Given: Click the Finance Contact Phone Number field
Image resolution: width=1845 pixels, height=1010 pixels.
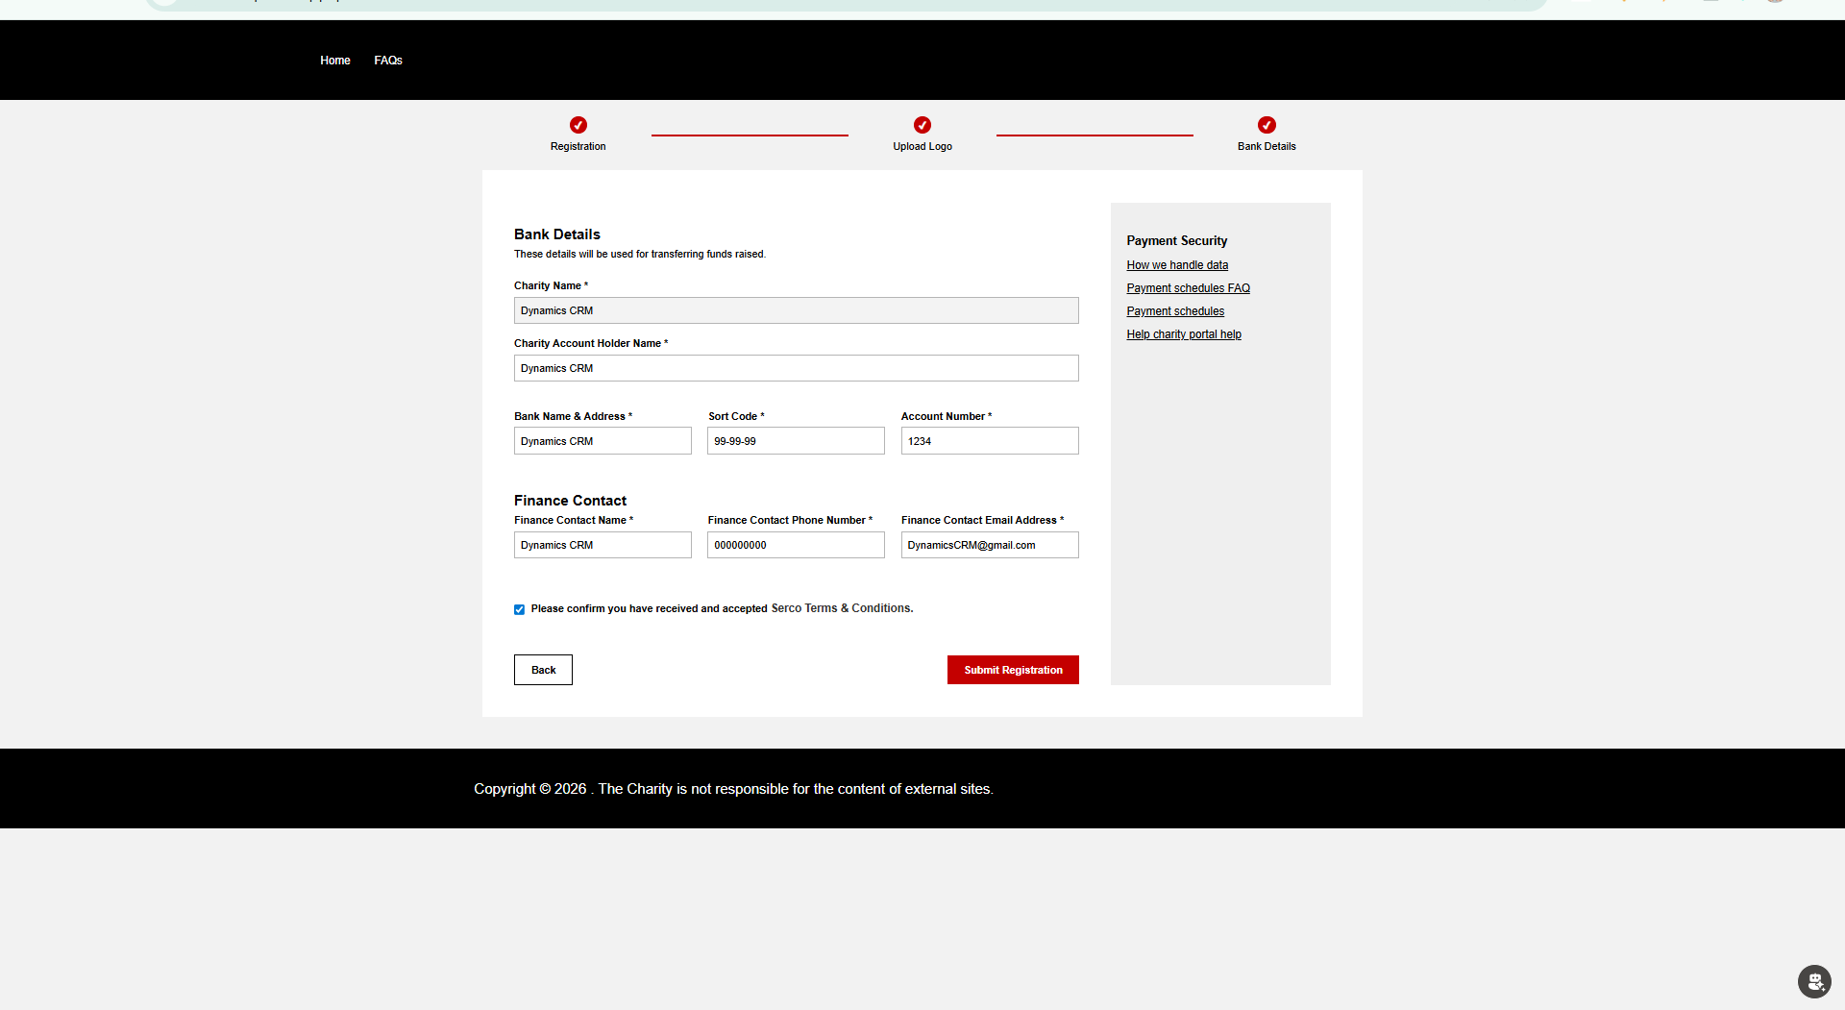Looking at the screenshot, I should coord(796,545).
